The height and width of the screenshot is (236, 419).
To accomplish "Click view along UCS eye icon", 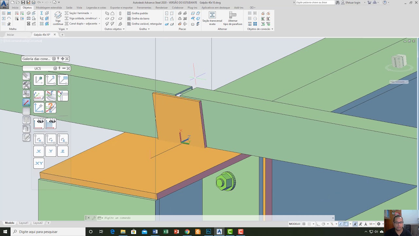I will pyautogui.click(x=39, y=124).
